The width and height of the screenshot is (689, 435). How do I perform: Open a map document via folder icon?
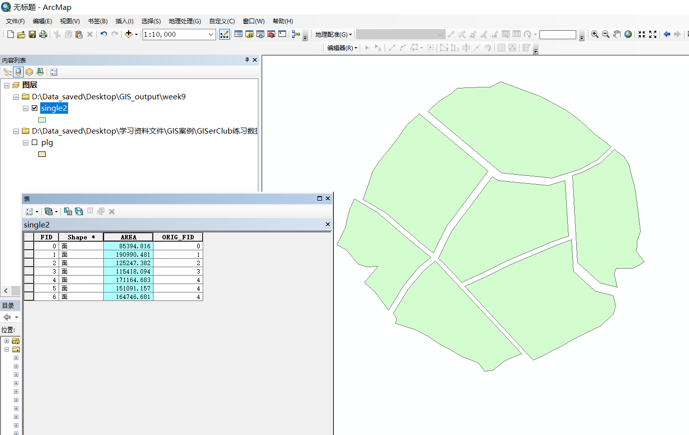[x=21, y=34]
